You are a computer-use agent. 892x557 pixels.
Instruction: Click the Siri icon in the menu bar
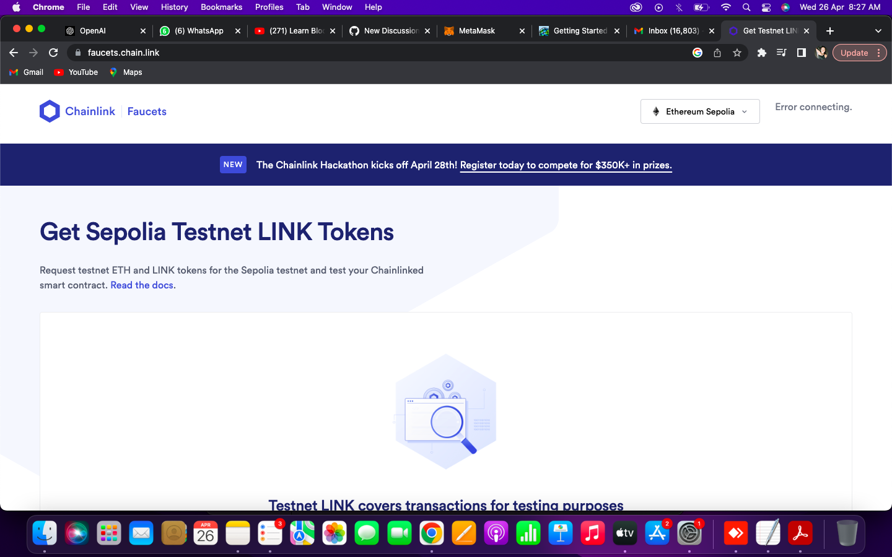pyautogui.click(x=785, y=7)
